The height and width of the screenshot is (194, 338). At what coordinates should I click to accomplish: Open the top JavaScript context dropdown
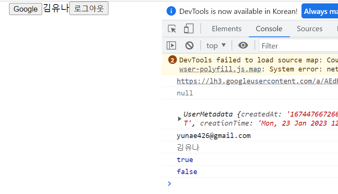(x=216, y=45)
